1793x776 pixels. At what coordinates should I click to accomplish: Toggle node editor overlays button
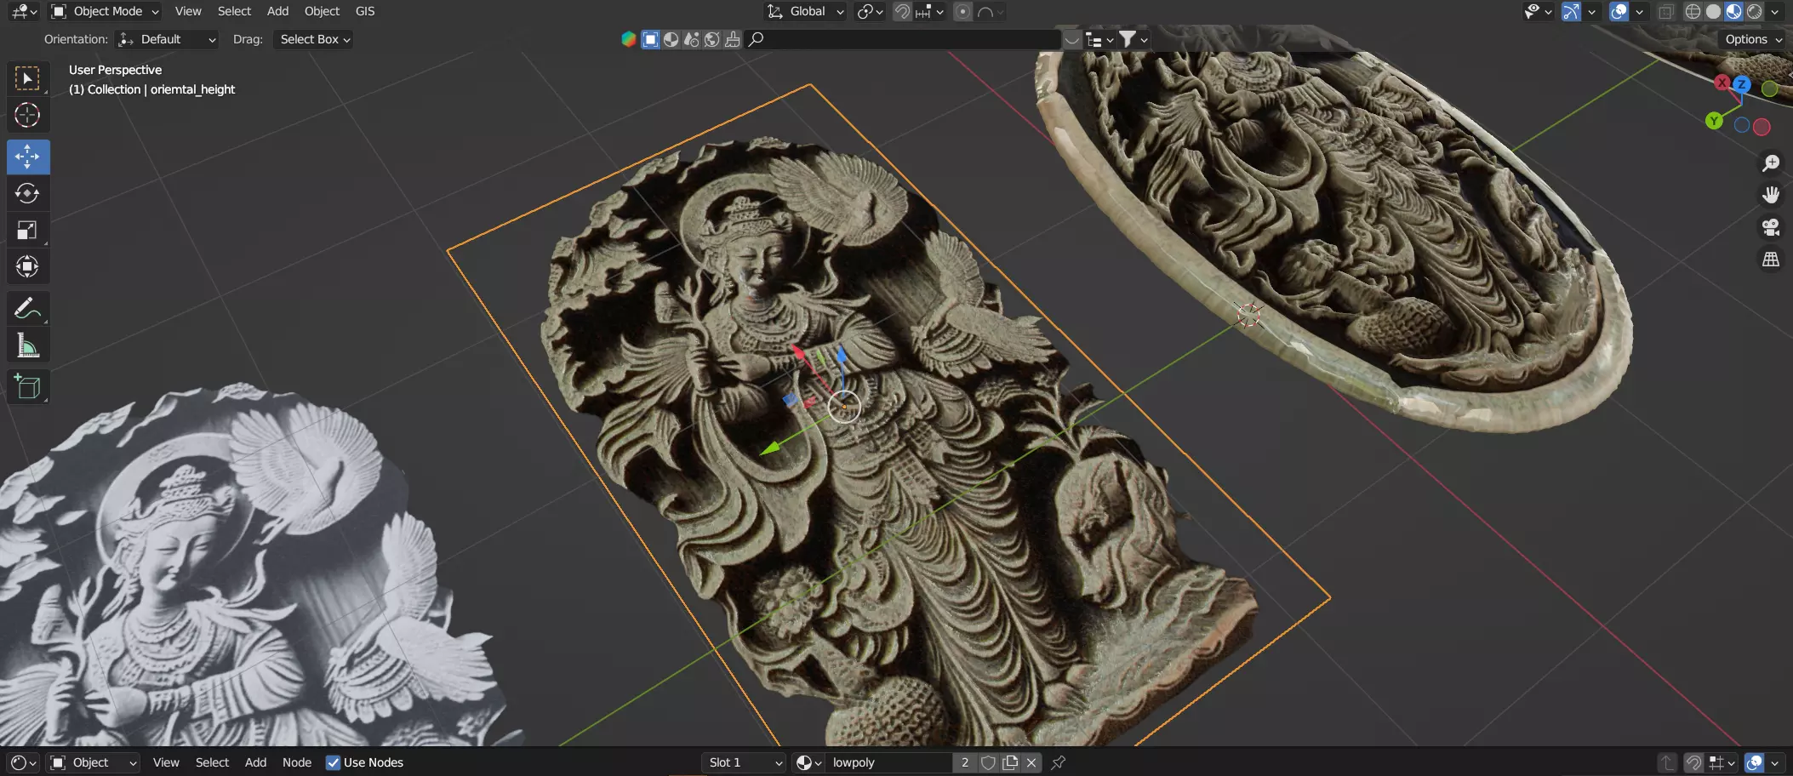[x=1754, y=762]
